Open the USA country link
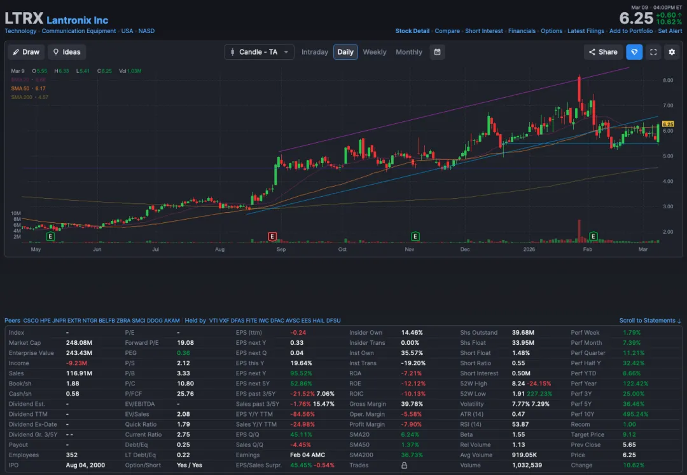This screenshot has width=687, height=475. [127, 31]
